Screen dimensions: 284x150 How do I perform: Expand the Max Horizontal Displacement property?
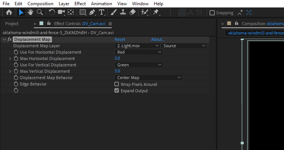(x=10, y=58)
